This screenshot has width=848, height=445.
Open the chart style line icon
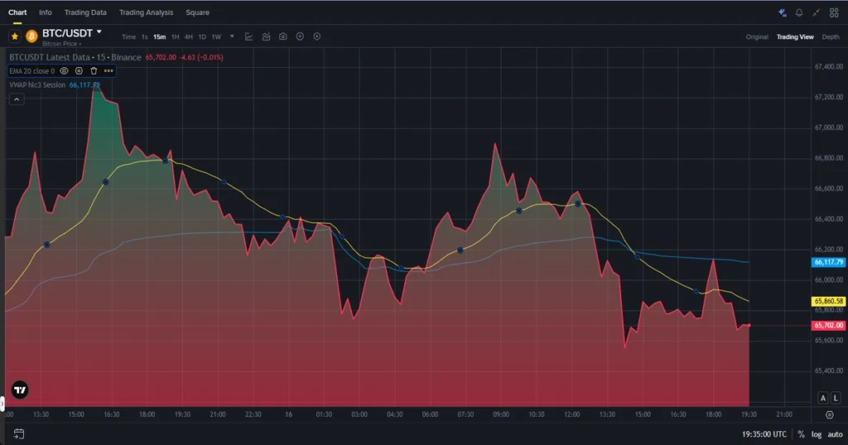pyautogui.click(x=248, y=36)
